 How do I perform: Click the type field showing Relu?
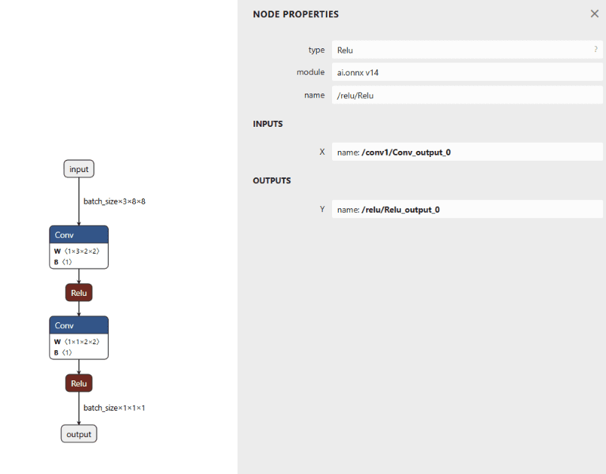click(467, 50)
